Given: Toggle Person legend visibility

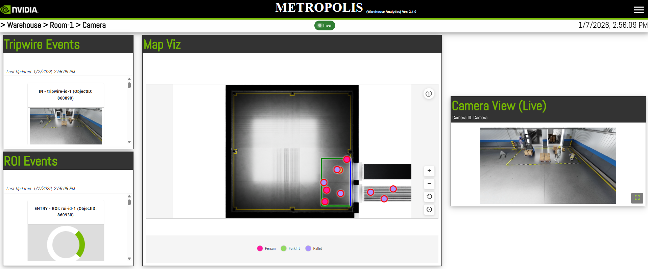Looking at the screenshot, I should (266, 248).
